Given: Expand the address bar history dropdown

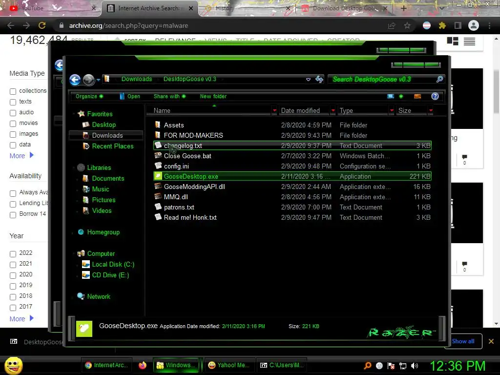Looking at the screenshot, I should (308, 80).
